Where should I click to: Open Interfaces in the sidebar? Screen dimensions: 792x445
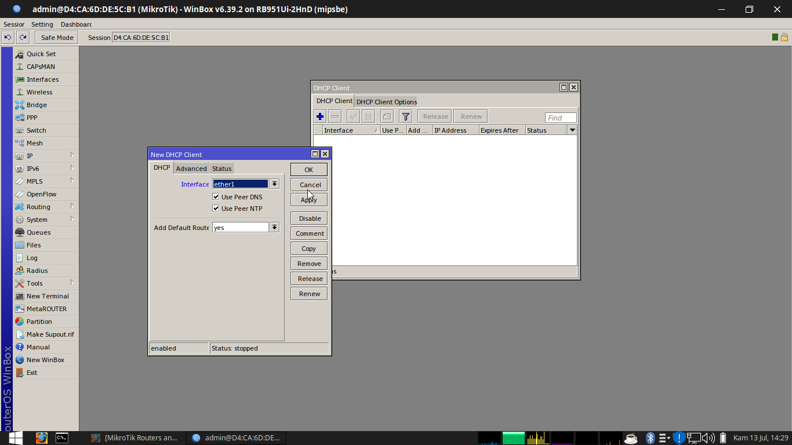pos(46,79)
